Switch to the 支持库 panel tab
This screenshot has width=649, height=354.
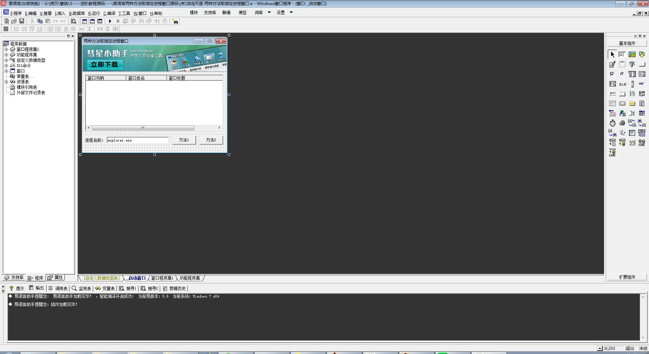[14, 278]
